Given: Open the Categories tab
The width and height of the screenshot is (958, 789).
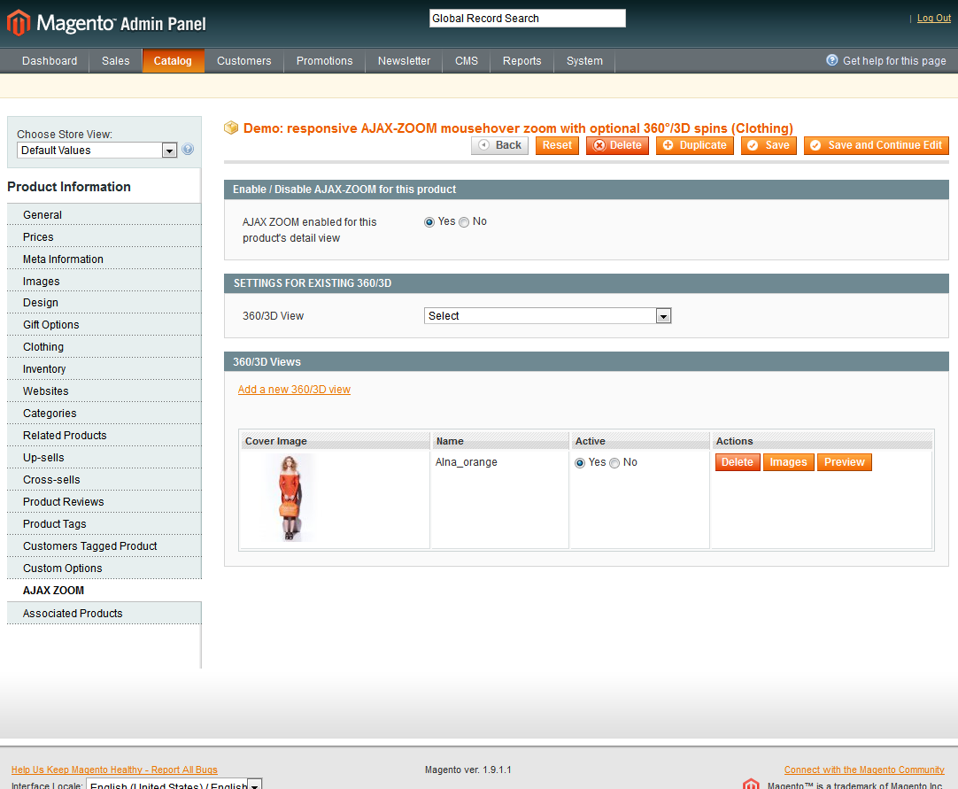Looking at the screenshot, I should tap(104, 414).
